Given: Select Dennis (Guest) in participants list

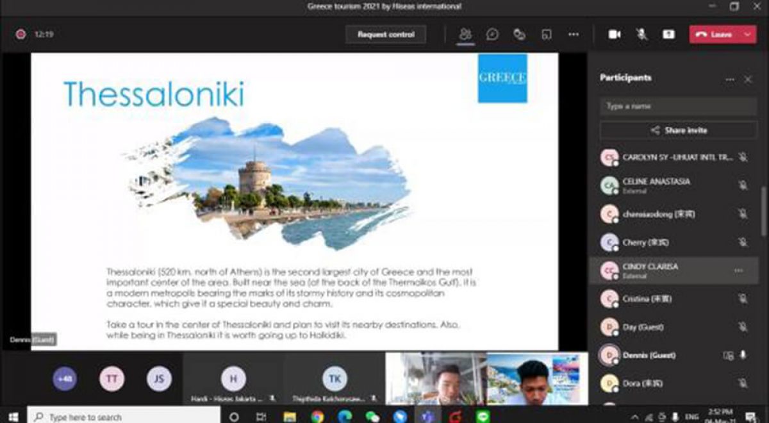Looking at the screenshot, I should pos(649,355).
